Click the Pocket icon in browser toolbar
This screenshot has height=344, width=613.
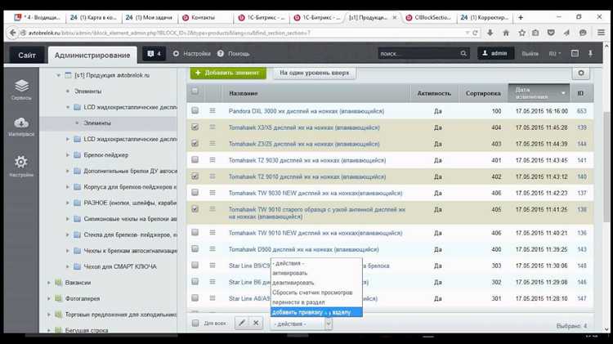551,33
